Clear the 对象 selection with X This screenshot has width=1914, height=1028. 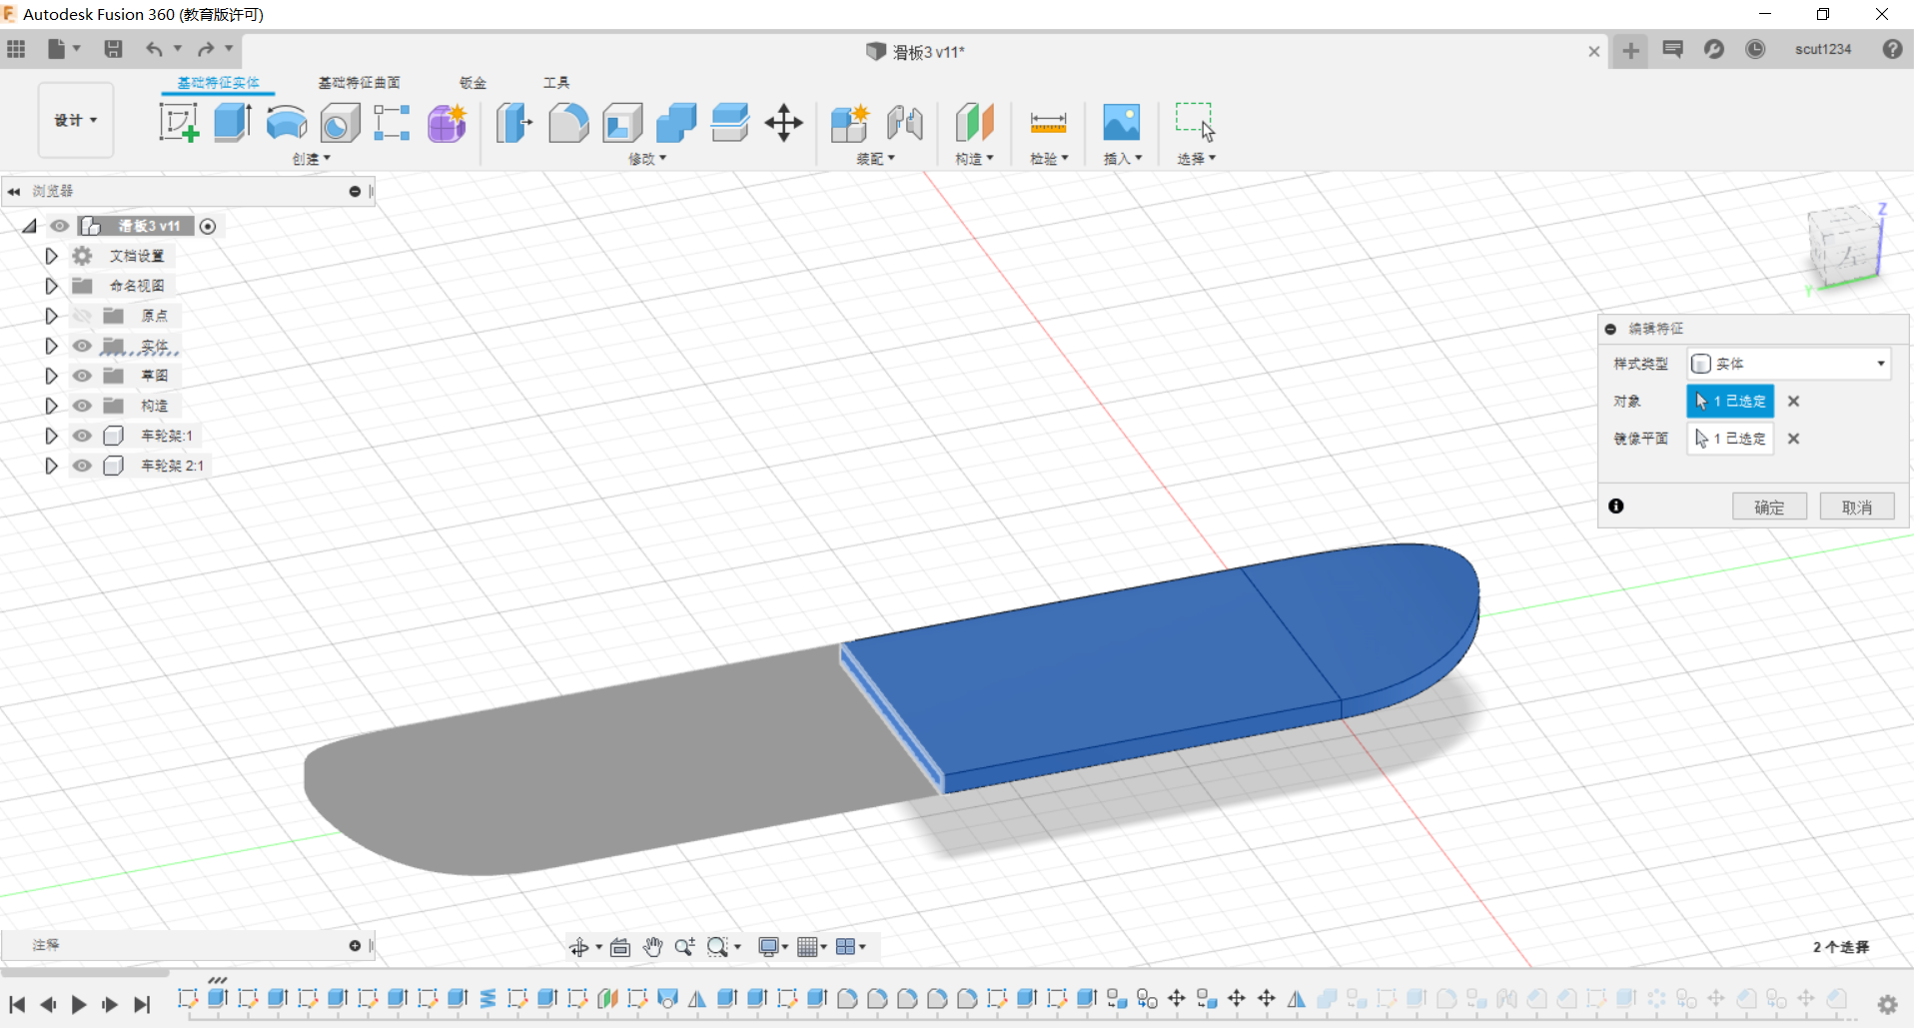[1794, 402]
